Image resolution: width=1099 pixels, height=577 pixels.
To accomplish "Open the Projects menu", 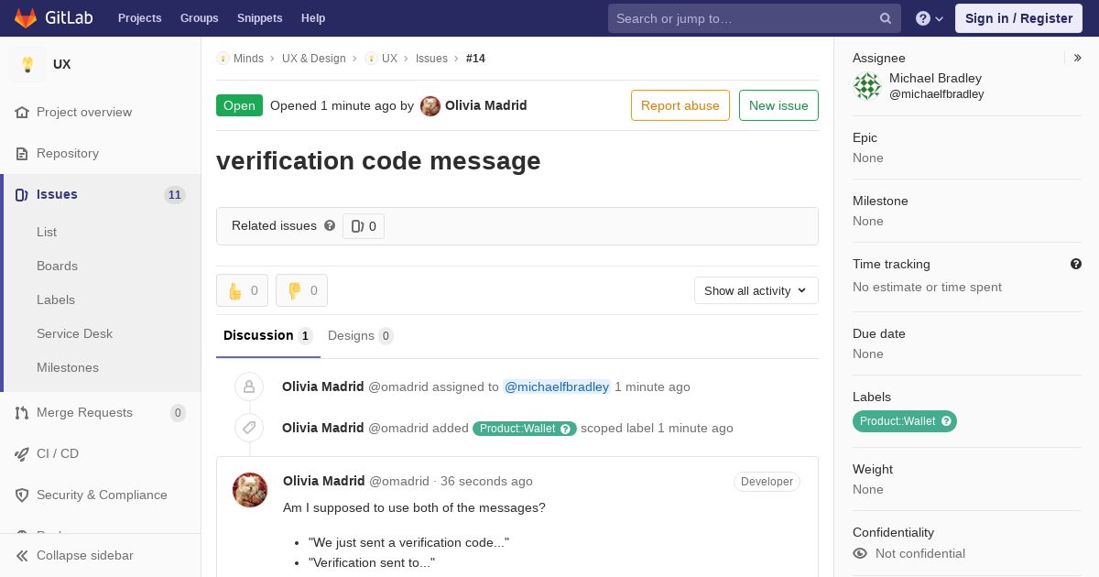I will (x=139, y=18).
